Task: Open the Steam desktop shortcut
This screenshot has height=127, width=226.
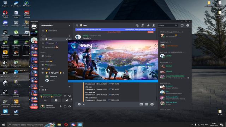Action: (16, 113)
